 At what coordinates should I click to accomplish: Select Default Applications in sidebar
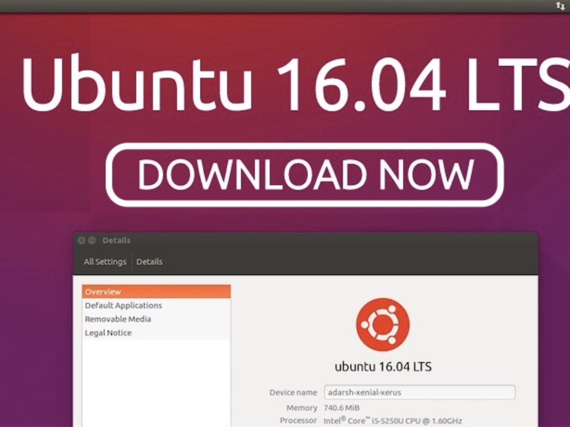pos(156,305)
